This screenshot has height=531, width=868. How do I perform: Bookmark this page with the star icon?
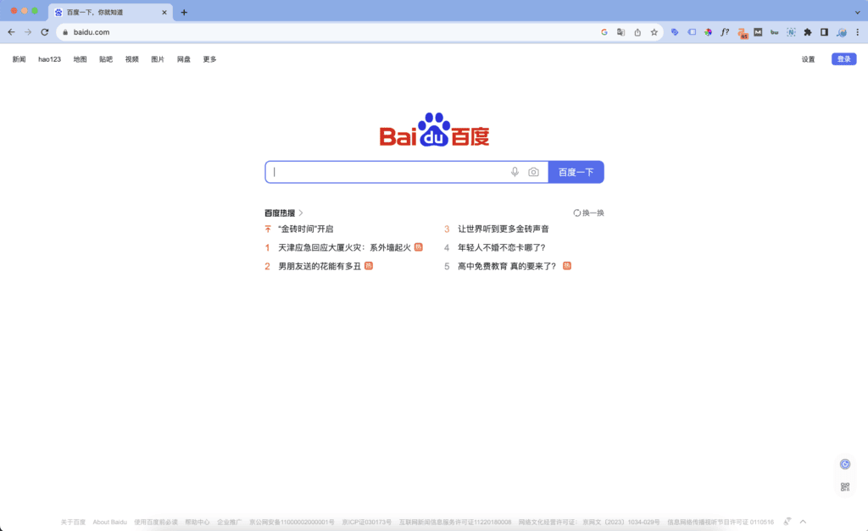point(654,32)
